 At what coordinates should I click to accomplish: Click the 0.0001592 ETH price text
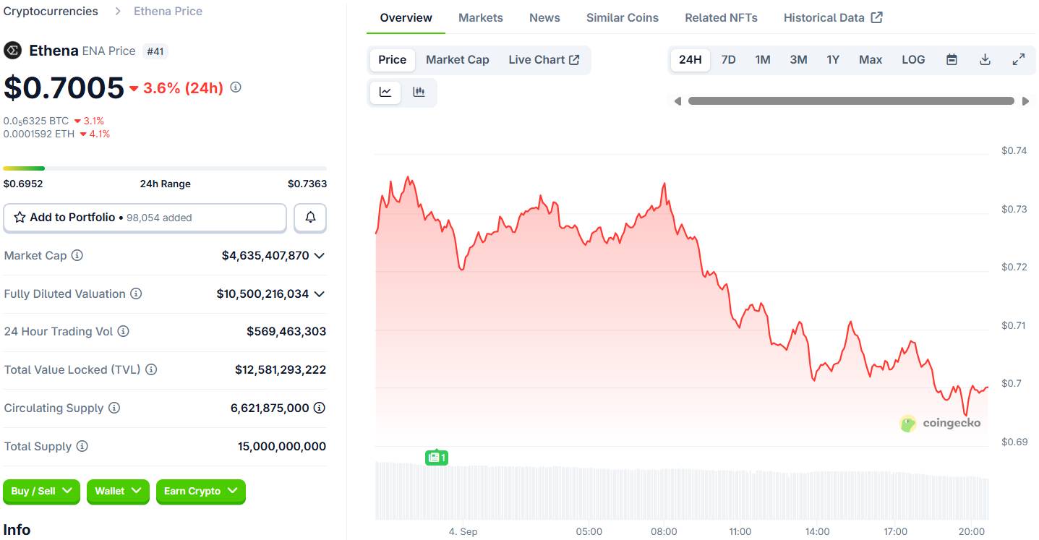[x=39, y=134]
